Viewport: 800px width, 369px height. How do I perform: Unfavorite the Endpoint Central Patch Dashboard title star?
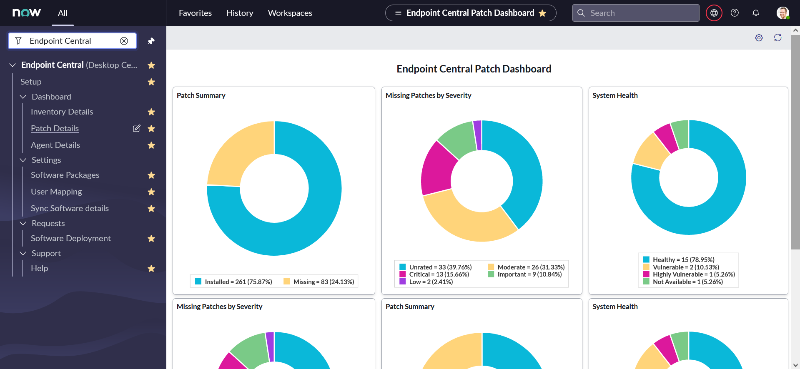542,13
